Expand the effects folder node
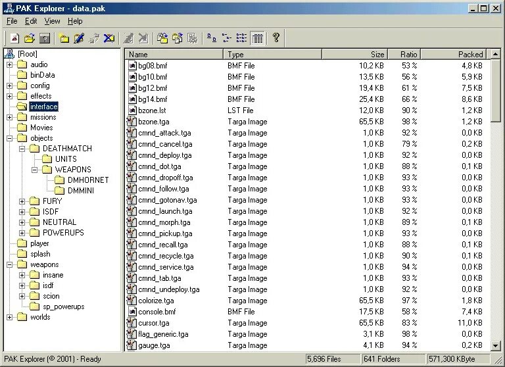The image size is (505, 367). (x=10, y=96)
